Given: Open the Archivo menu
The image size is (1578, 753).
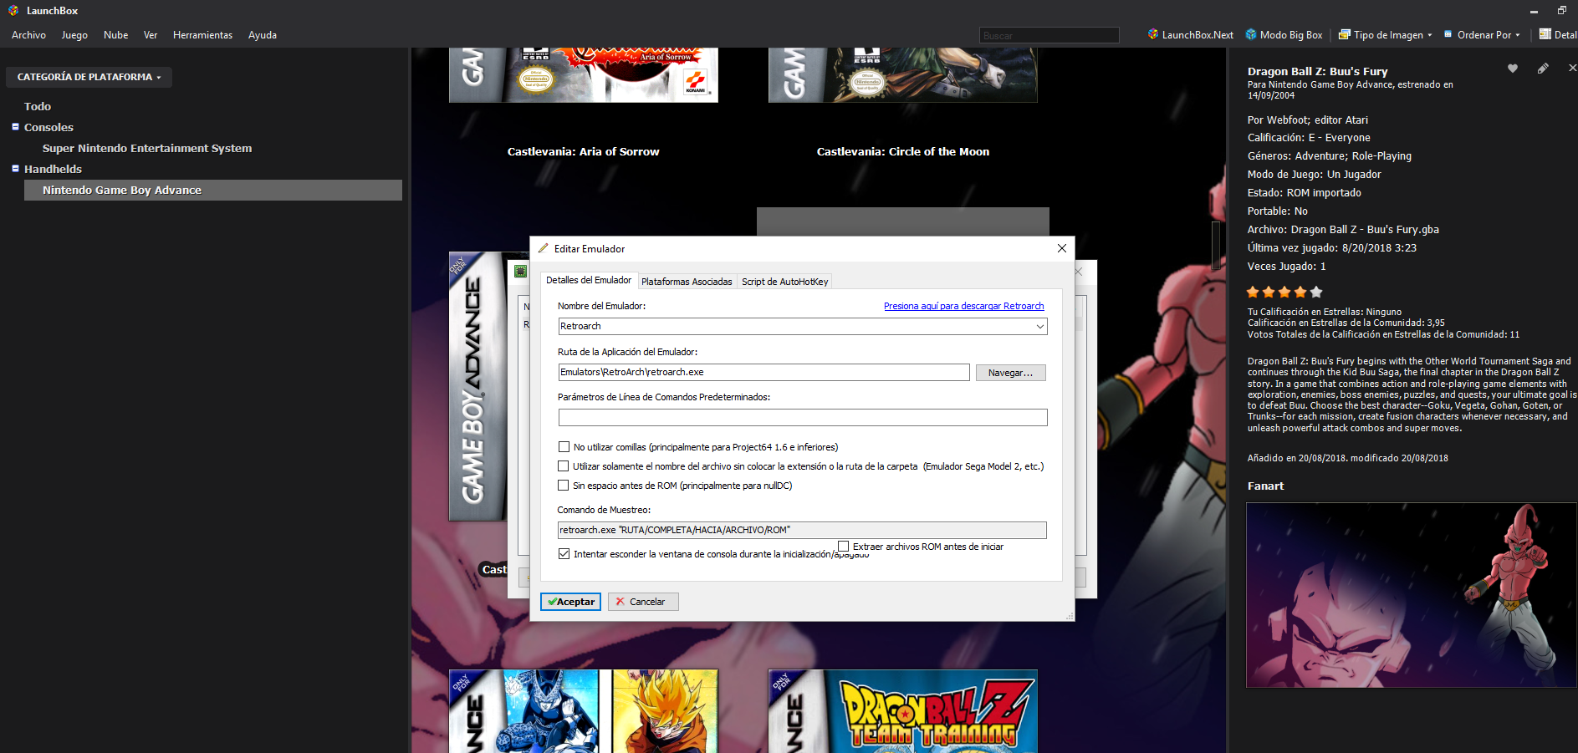Looking at the screenshot, I should (x=28, y=35).
